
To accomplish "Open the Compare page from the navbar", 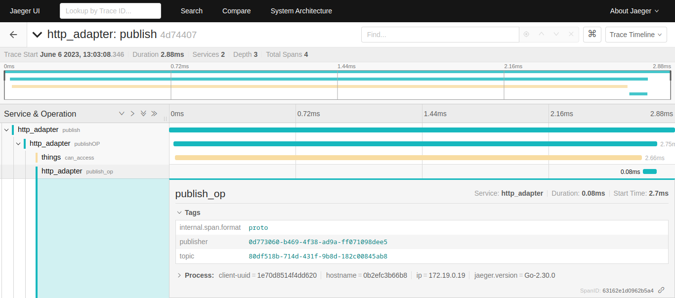I will click(x=236, y=10).
